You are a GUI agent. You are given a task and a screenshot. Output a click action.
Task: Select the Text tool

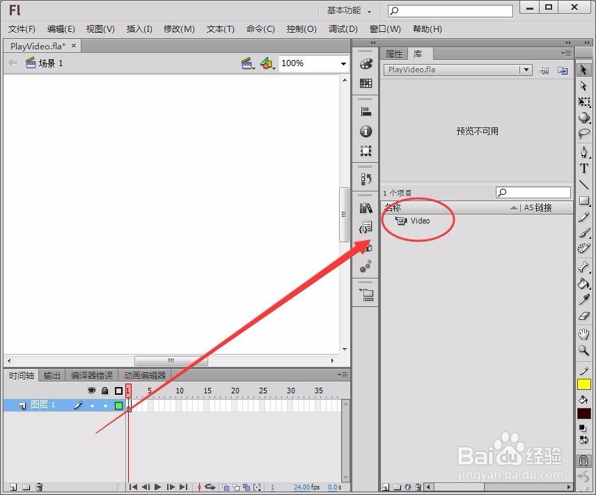[x=583, y=168]
